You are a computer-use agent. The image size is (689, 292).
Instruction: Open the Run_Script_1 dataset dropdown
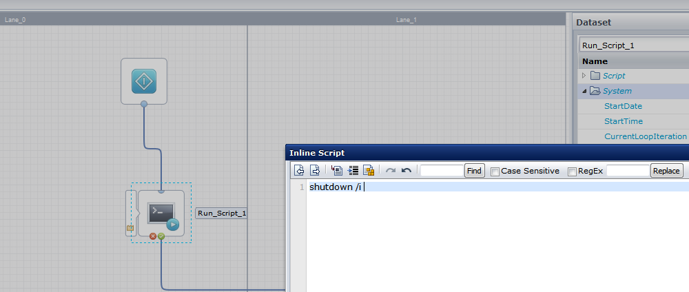634,45
